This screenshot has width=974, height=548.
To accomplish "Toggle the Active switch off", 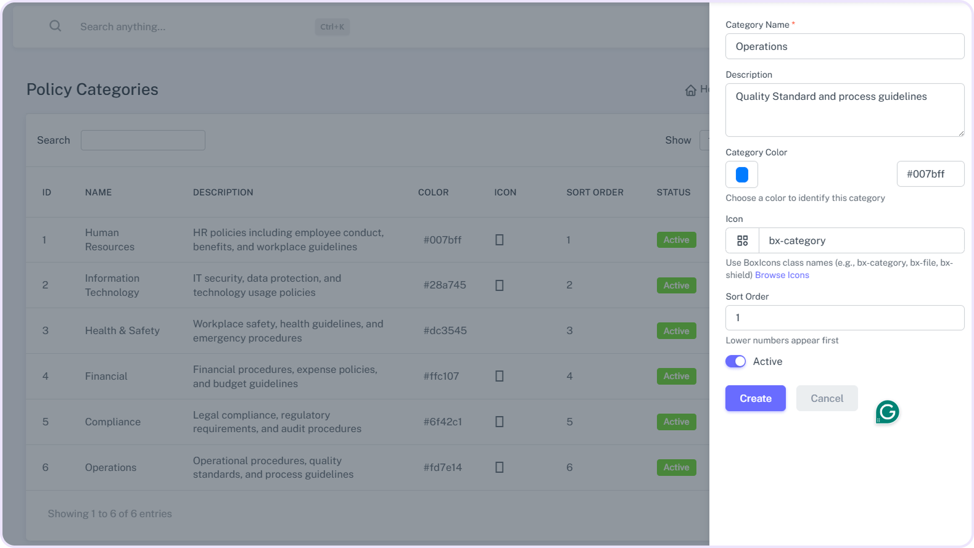I will (735, 361).
